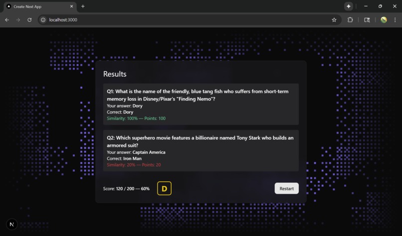
Task: Open the Chrome three-dot menu
Action: (x=395, y=20)
